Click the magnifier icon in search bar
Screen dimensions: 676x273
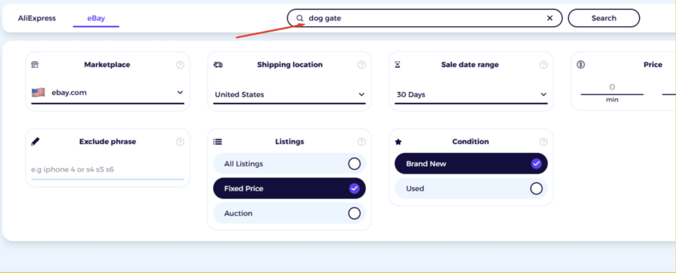click(300, 18)
